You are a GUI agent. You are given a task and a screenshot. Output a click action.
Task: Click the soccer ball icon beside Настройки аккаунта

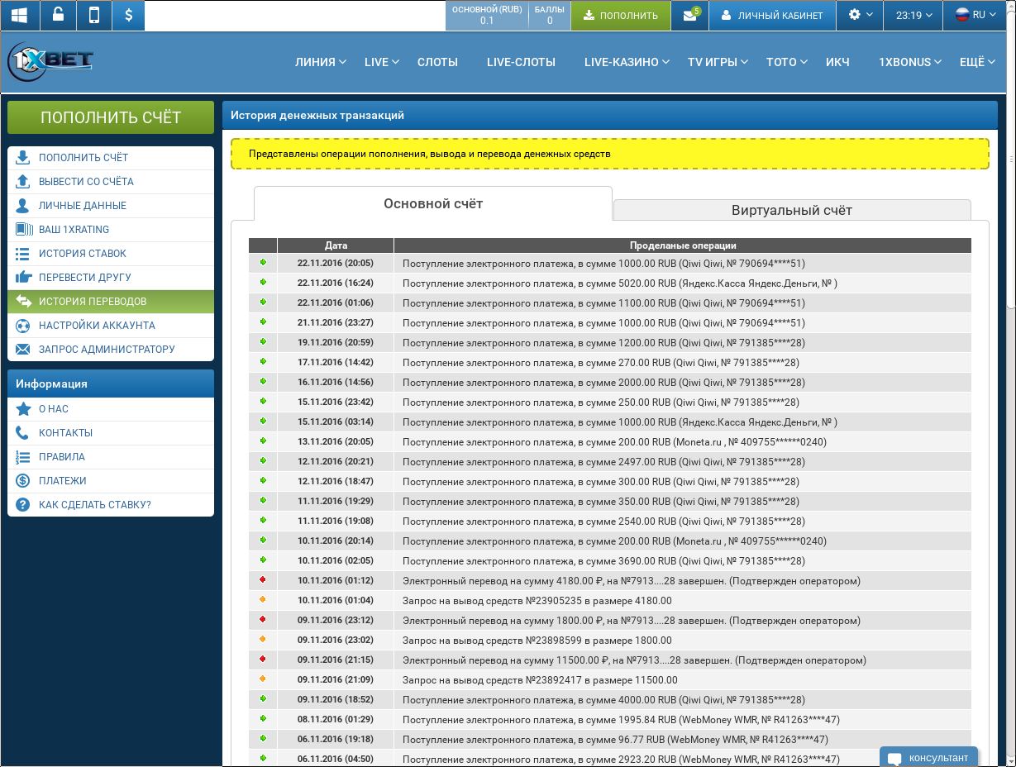[x=23, y=325]
